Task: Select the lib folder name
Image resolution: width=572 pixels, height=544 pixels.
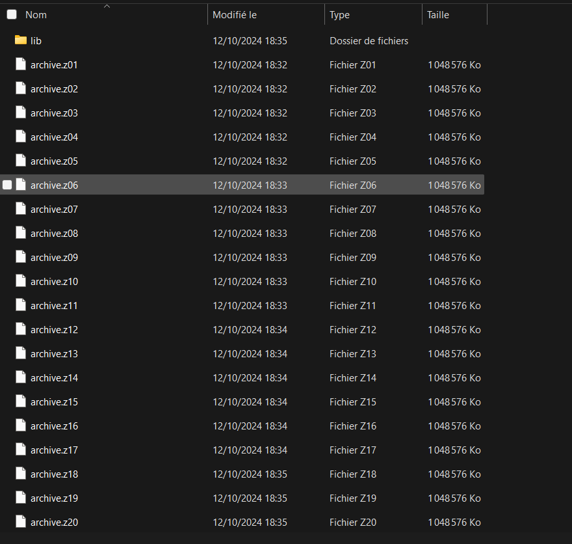Action: click(x=36, y=40)
